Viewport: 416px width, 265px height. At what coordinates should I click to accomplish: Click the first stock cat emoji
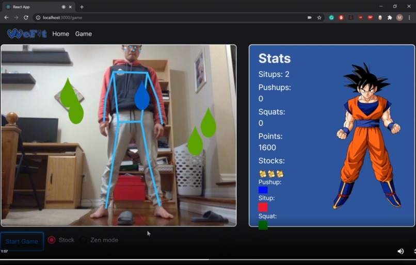pyautogui.click(x=263, y=174)
